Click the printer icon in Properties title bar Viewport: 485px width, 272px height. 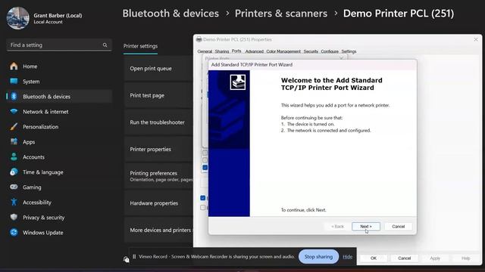point(199,39)
